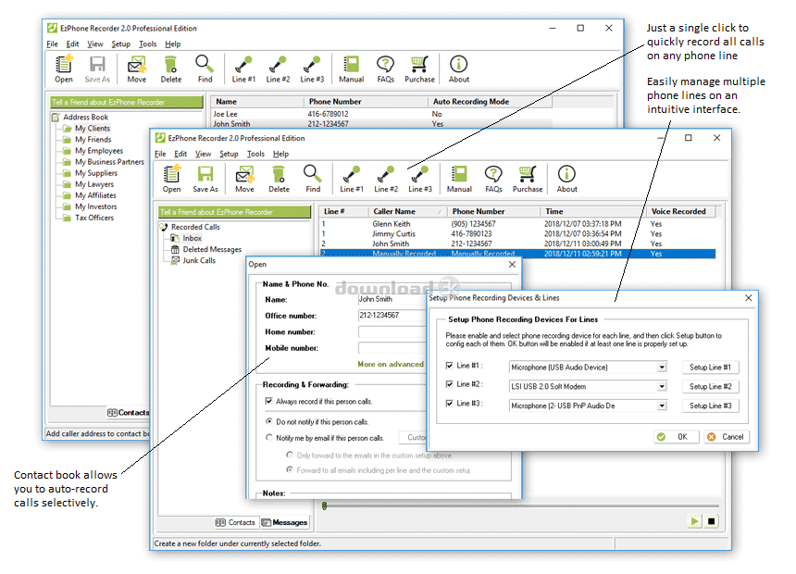Open the Manual in the back window
Viewport: 796px width, 574px height.
[352, 69]
